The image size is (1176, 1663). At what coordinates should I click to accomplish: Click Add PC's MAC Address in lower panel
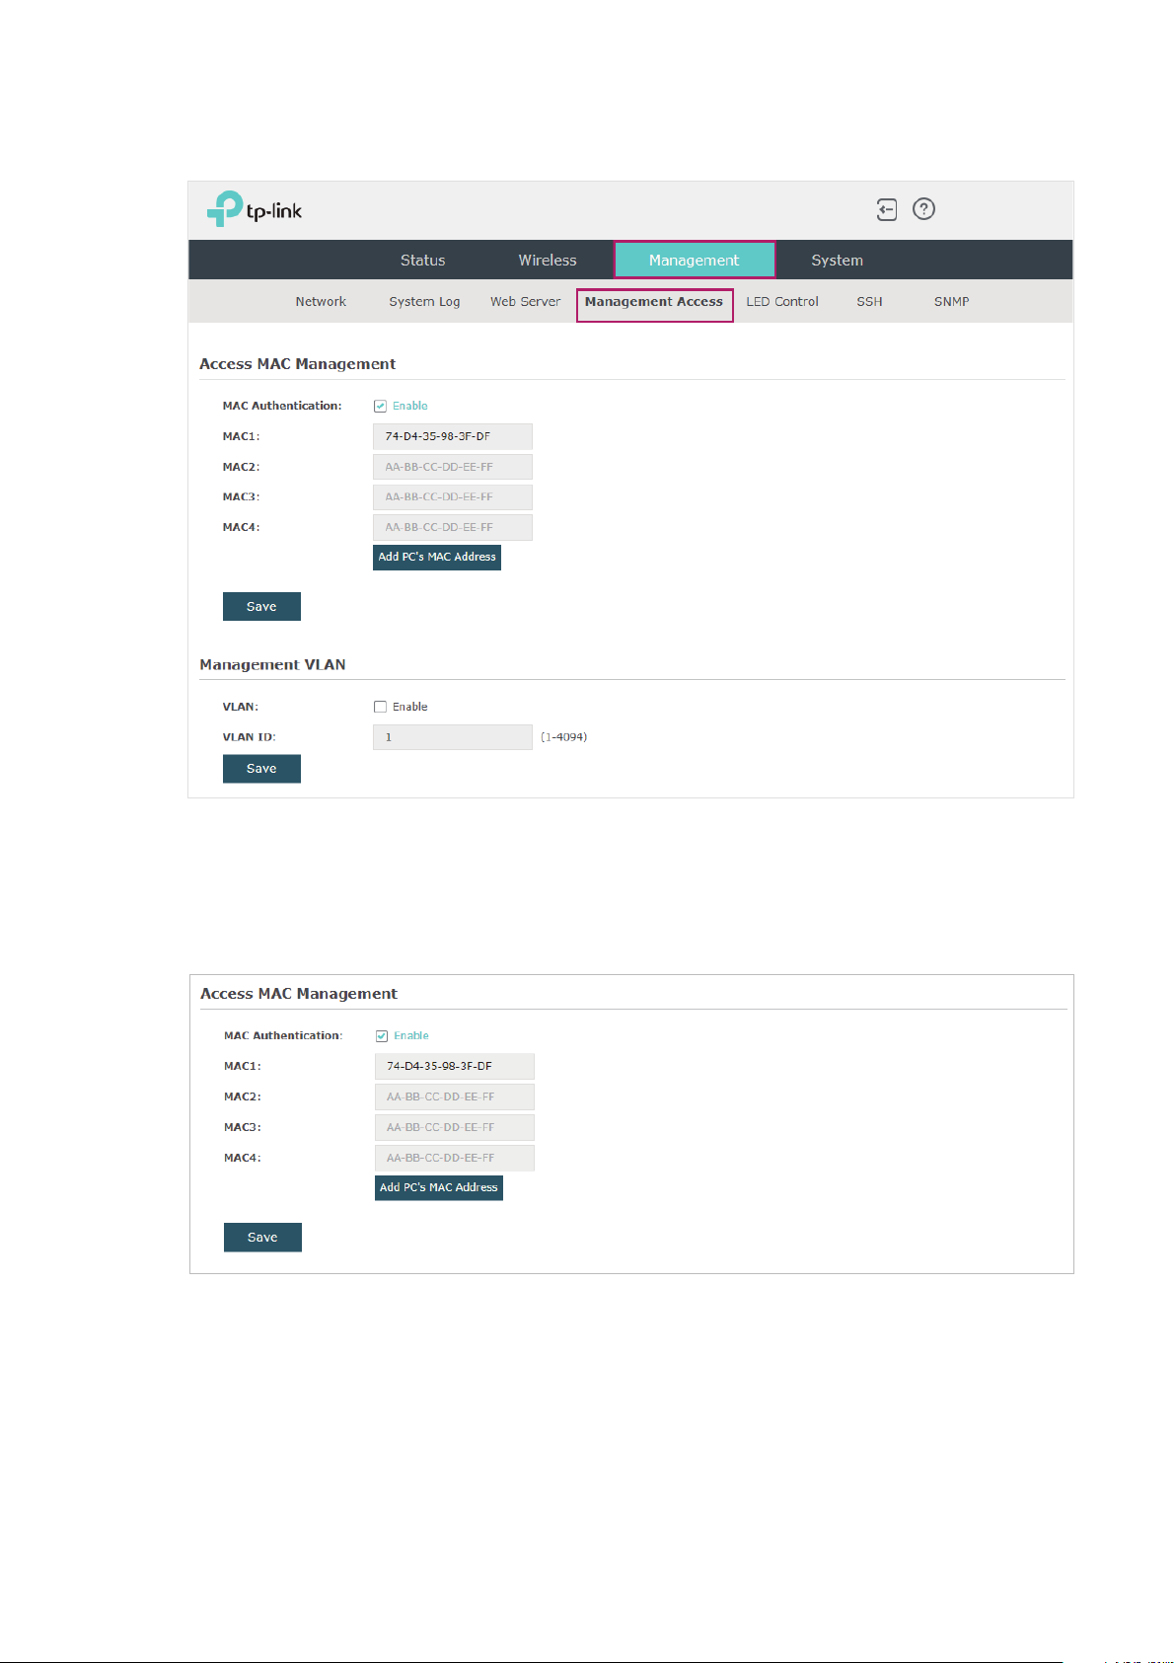(x=439, y=1187)
